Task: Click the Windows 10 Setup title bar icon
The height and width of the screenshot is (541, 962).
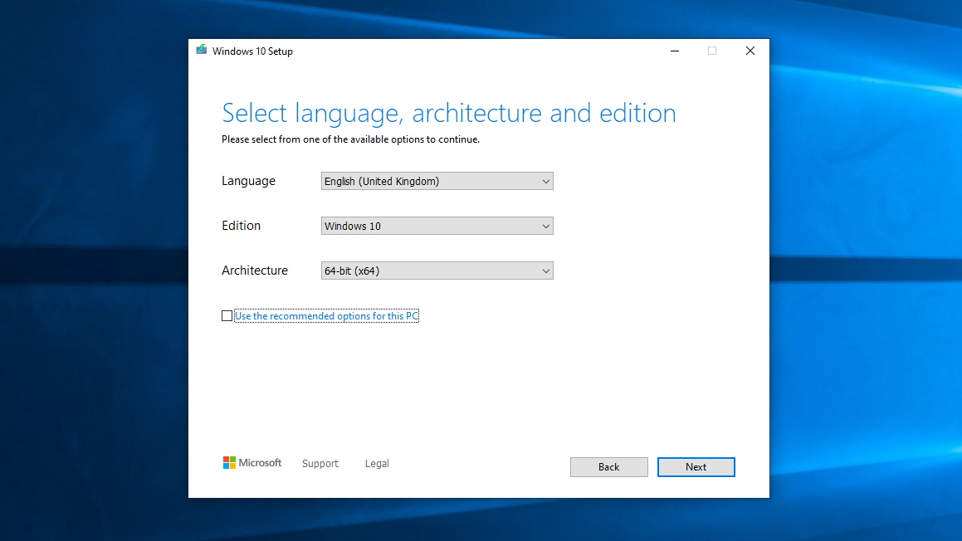Action: (201, 50)
